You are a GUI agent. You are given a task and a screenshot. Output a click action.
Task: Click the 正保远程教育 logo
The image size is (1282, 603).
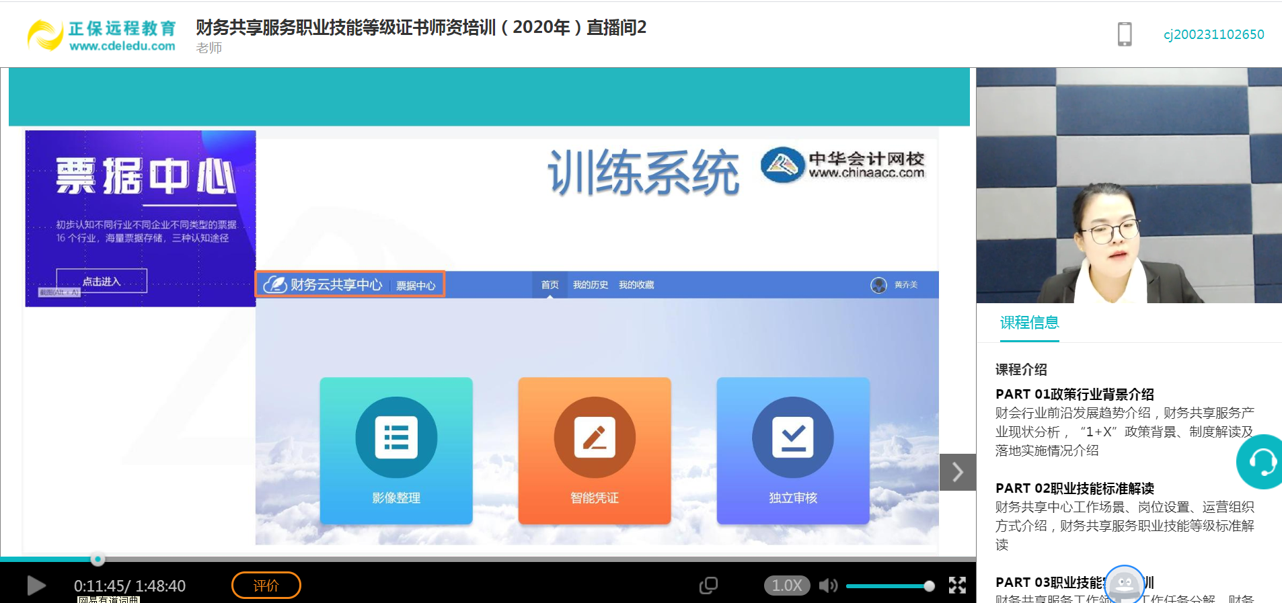click(x=102, y=35)
